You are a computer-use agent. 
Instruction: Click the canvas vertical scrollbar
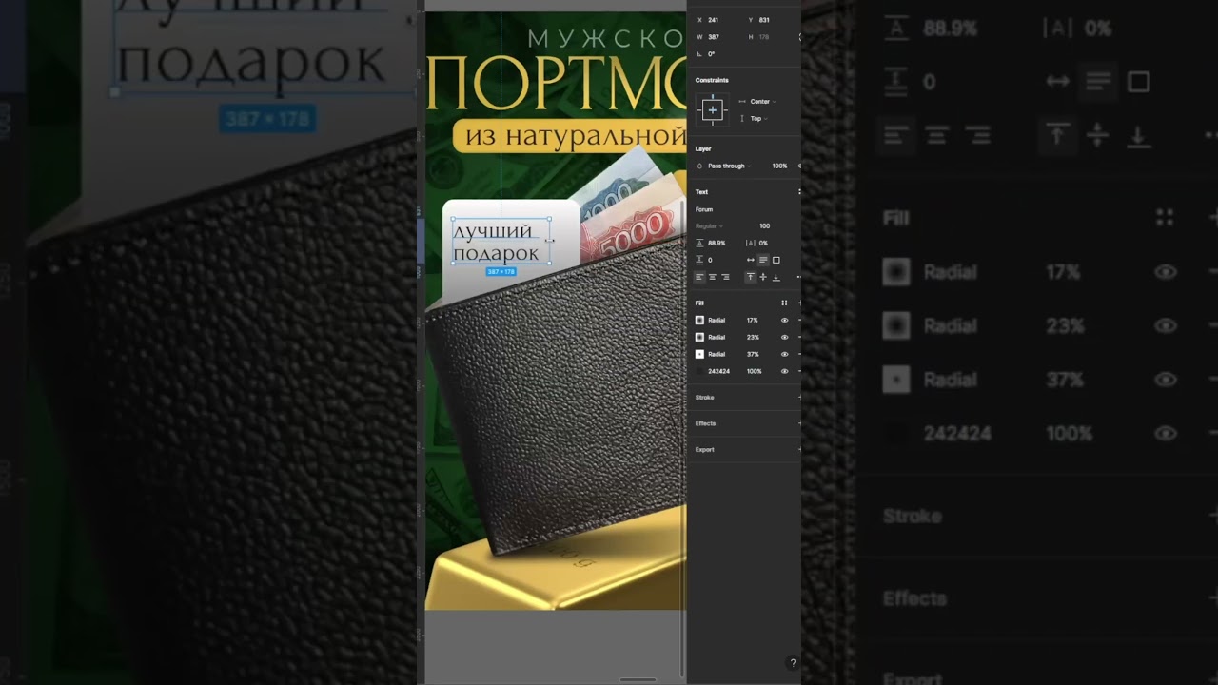coord(684,438)
